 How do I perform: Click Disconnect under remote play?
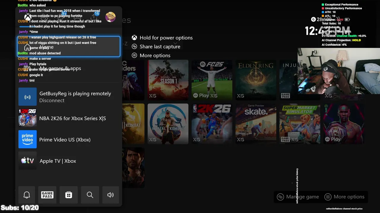click(x=52, y=100)
